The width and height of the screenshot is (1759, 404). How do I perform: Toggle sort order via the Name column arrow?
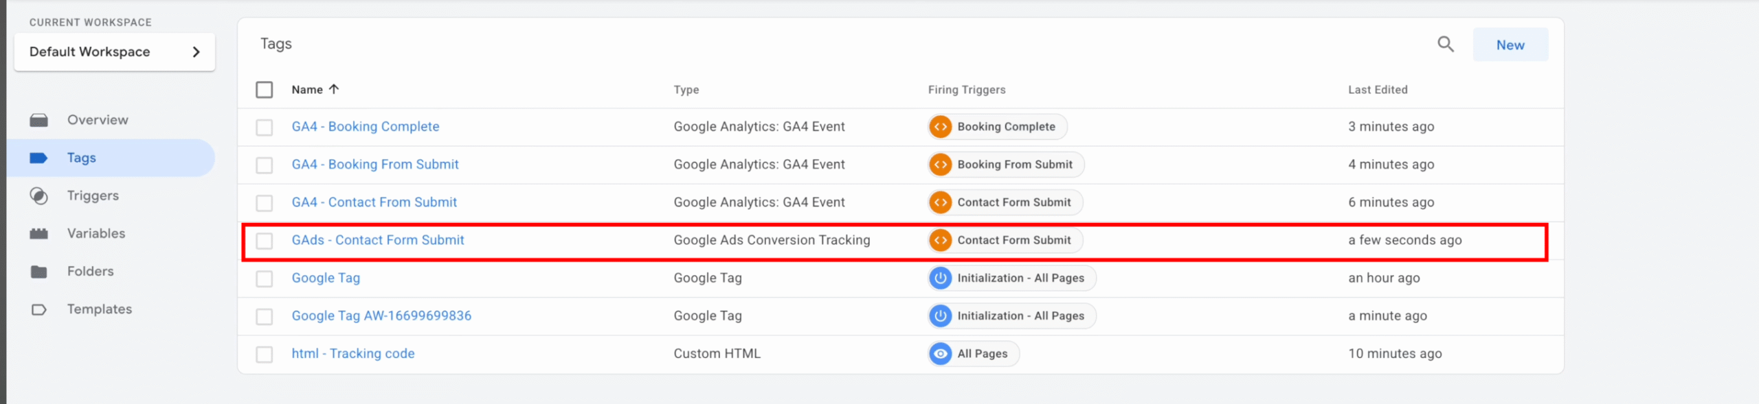click(334, 89)
